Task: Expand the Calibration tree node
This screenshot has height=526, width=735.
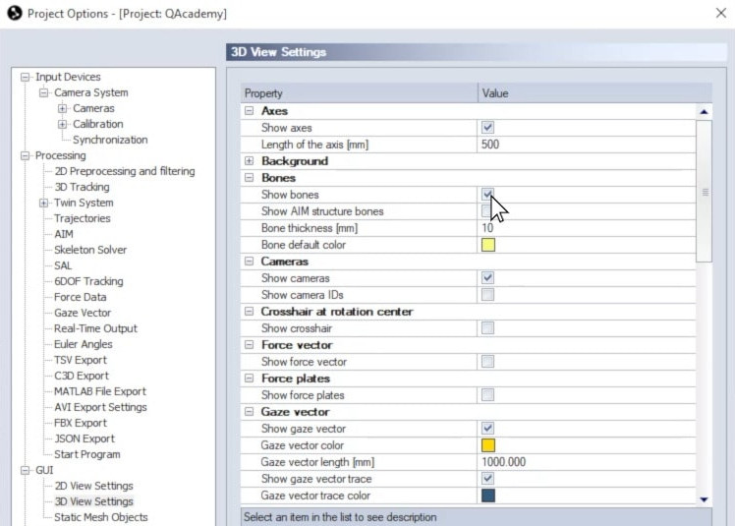Action: 62,124
